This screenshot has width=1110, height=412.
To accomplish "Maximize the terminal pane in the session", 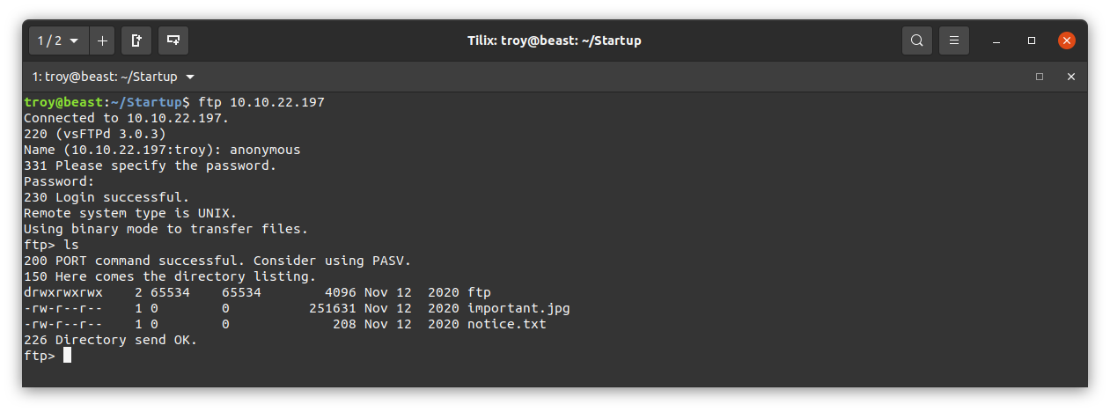I will (1040, 77).
